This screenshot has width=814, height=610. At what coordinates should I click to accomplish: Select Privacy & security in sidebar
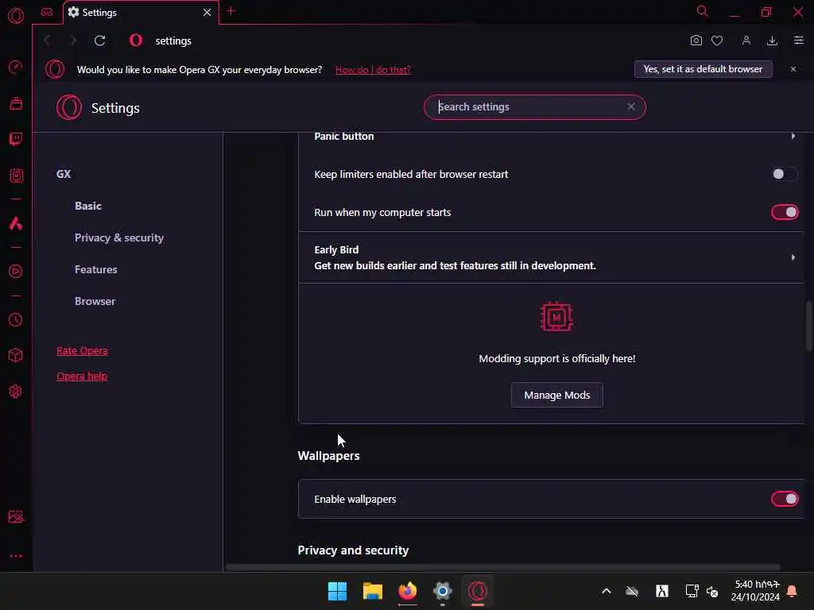point(119,237)
